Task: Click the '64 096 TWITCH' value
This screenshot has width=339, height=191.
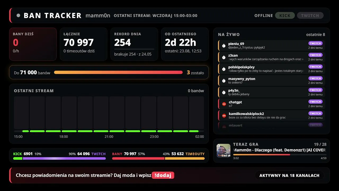Action: pos(91,154)
